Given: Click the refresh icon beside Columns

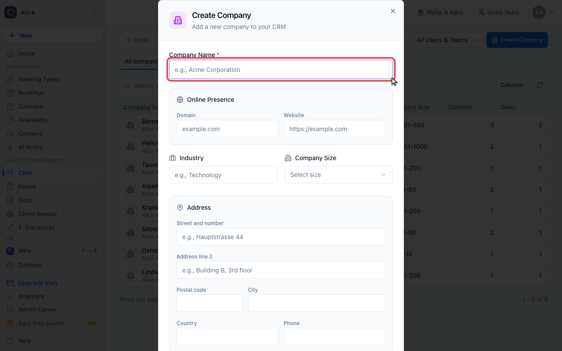Looking at the screenshot, I should [540, 85].
